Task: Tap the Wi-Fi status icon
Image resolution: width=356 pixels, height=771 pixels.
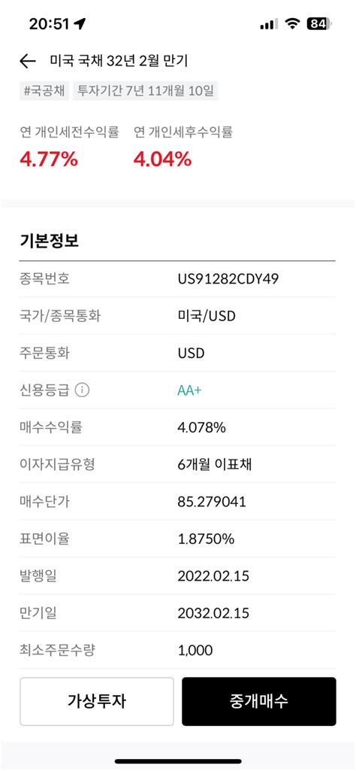Action: [293, 23]
